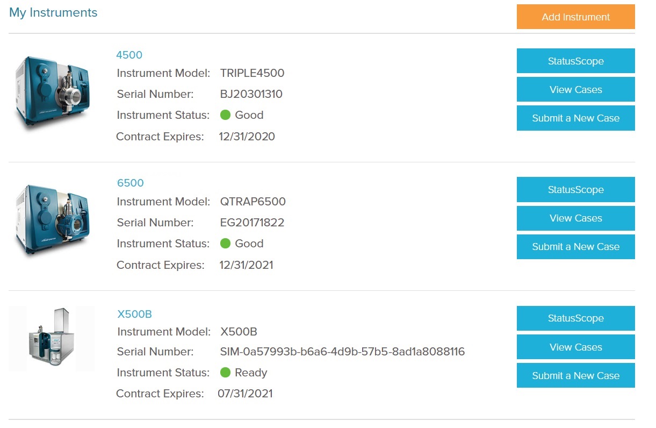Click the green status dot for 4500
This screenshot has height=428, width=656.
point(226,115)
